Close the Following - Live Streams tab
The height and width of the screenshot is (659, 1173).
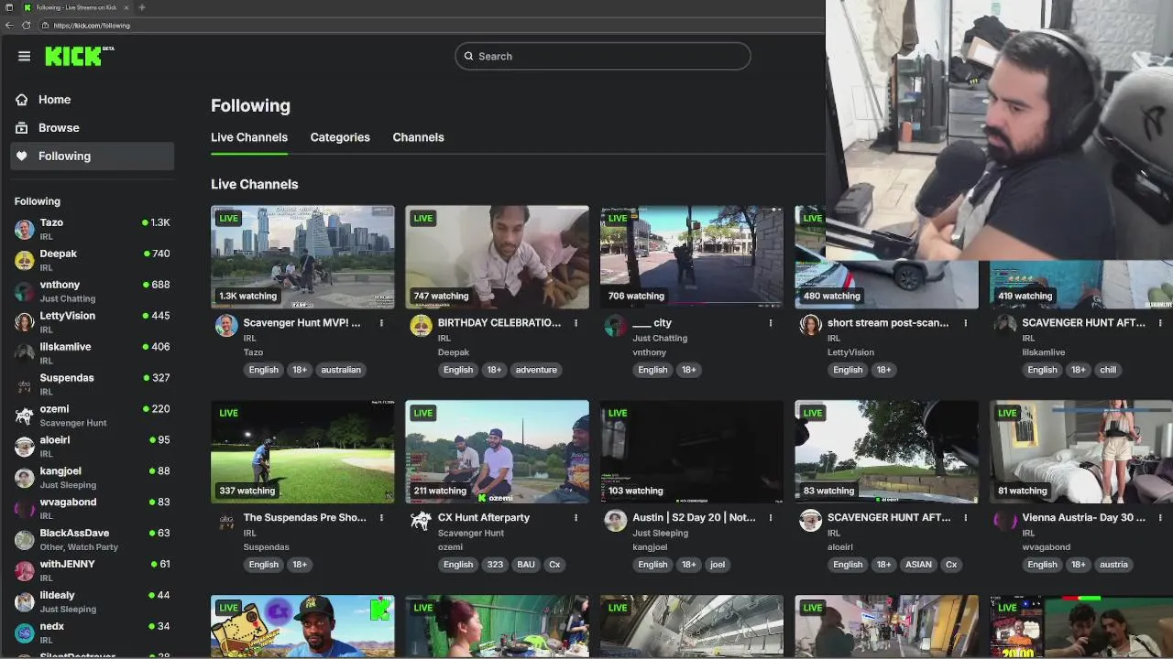126,7
